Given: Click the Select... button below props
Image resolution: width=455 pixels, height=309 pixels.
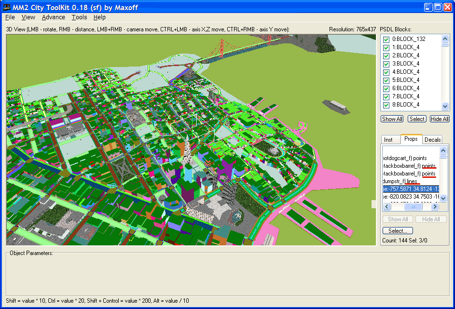Looking at the screenshot, I should [398, 231].
